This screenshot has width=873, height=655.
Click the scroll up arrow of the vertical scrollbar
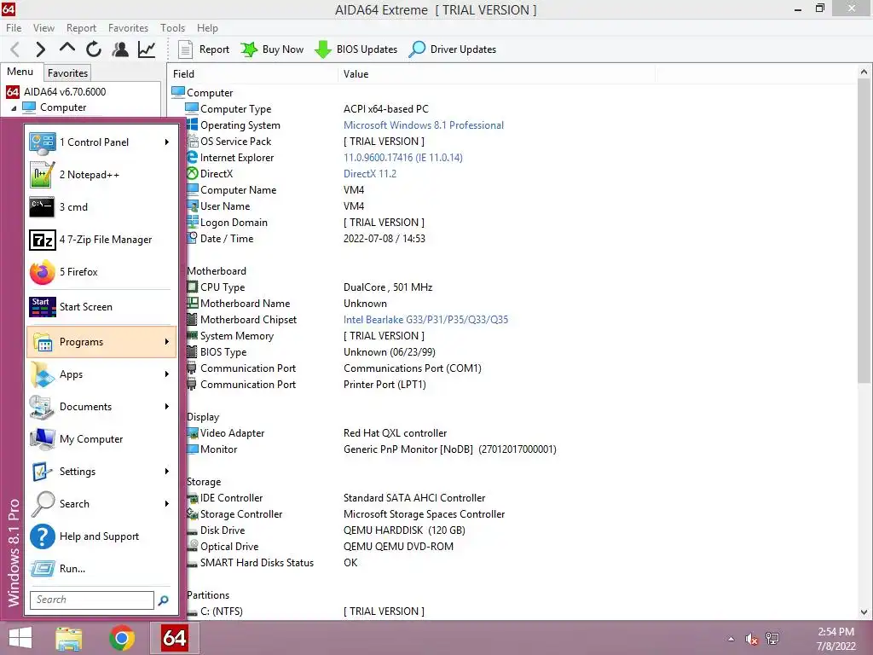[x=864, y=72]
